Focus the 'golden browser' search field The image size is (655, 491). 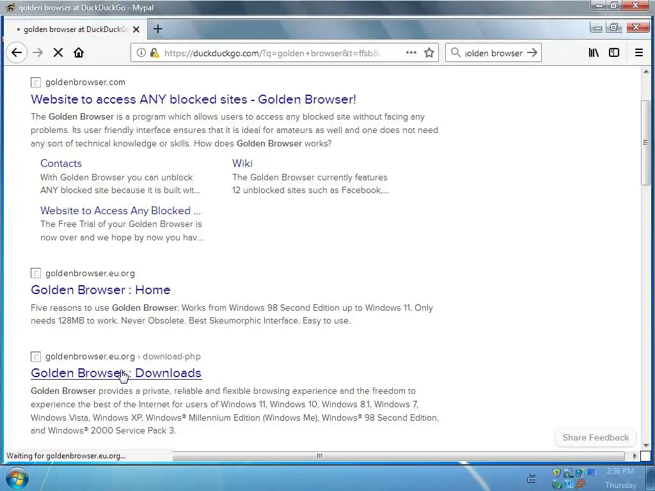click(494, 53)
